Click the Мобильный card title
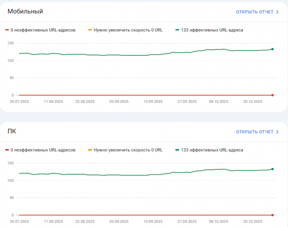This screenshot has height=227, width=288. [x=25, y=12]
